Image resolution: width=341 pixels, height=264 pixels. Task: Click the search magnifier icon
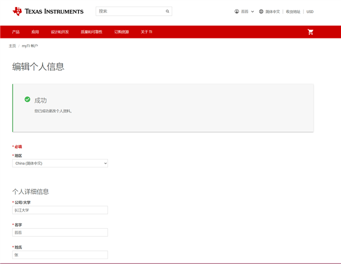click(x=167, y=12)
